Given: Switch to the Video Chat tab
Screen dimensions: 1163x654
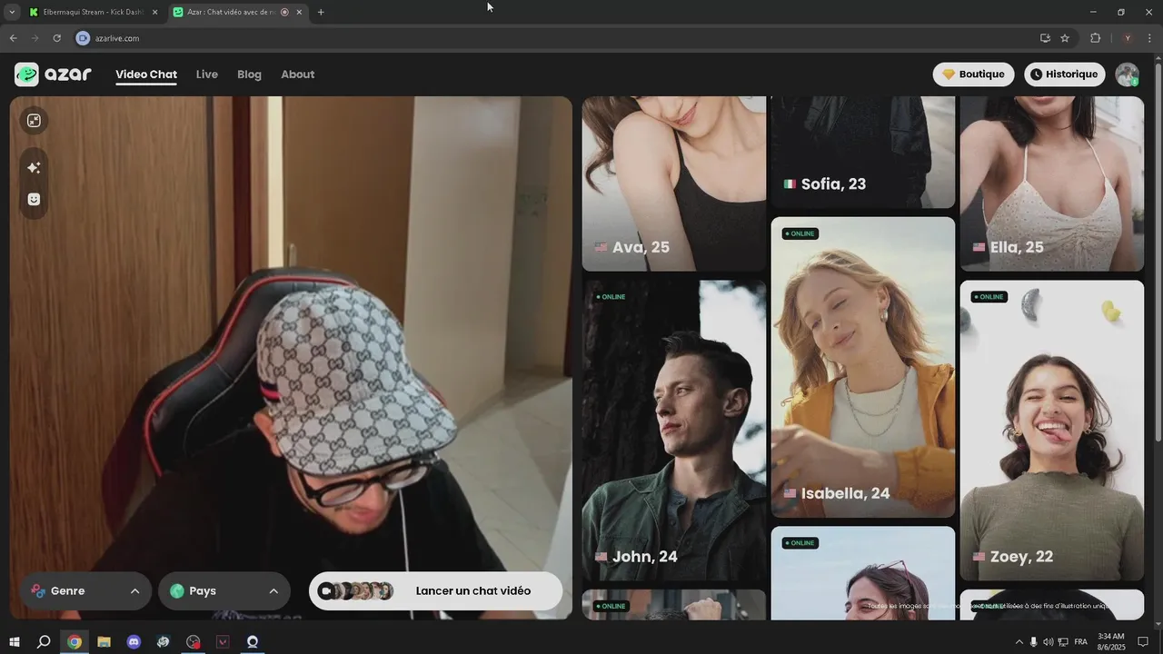Looking at the screenshot, I should (146, 74).
